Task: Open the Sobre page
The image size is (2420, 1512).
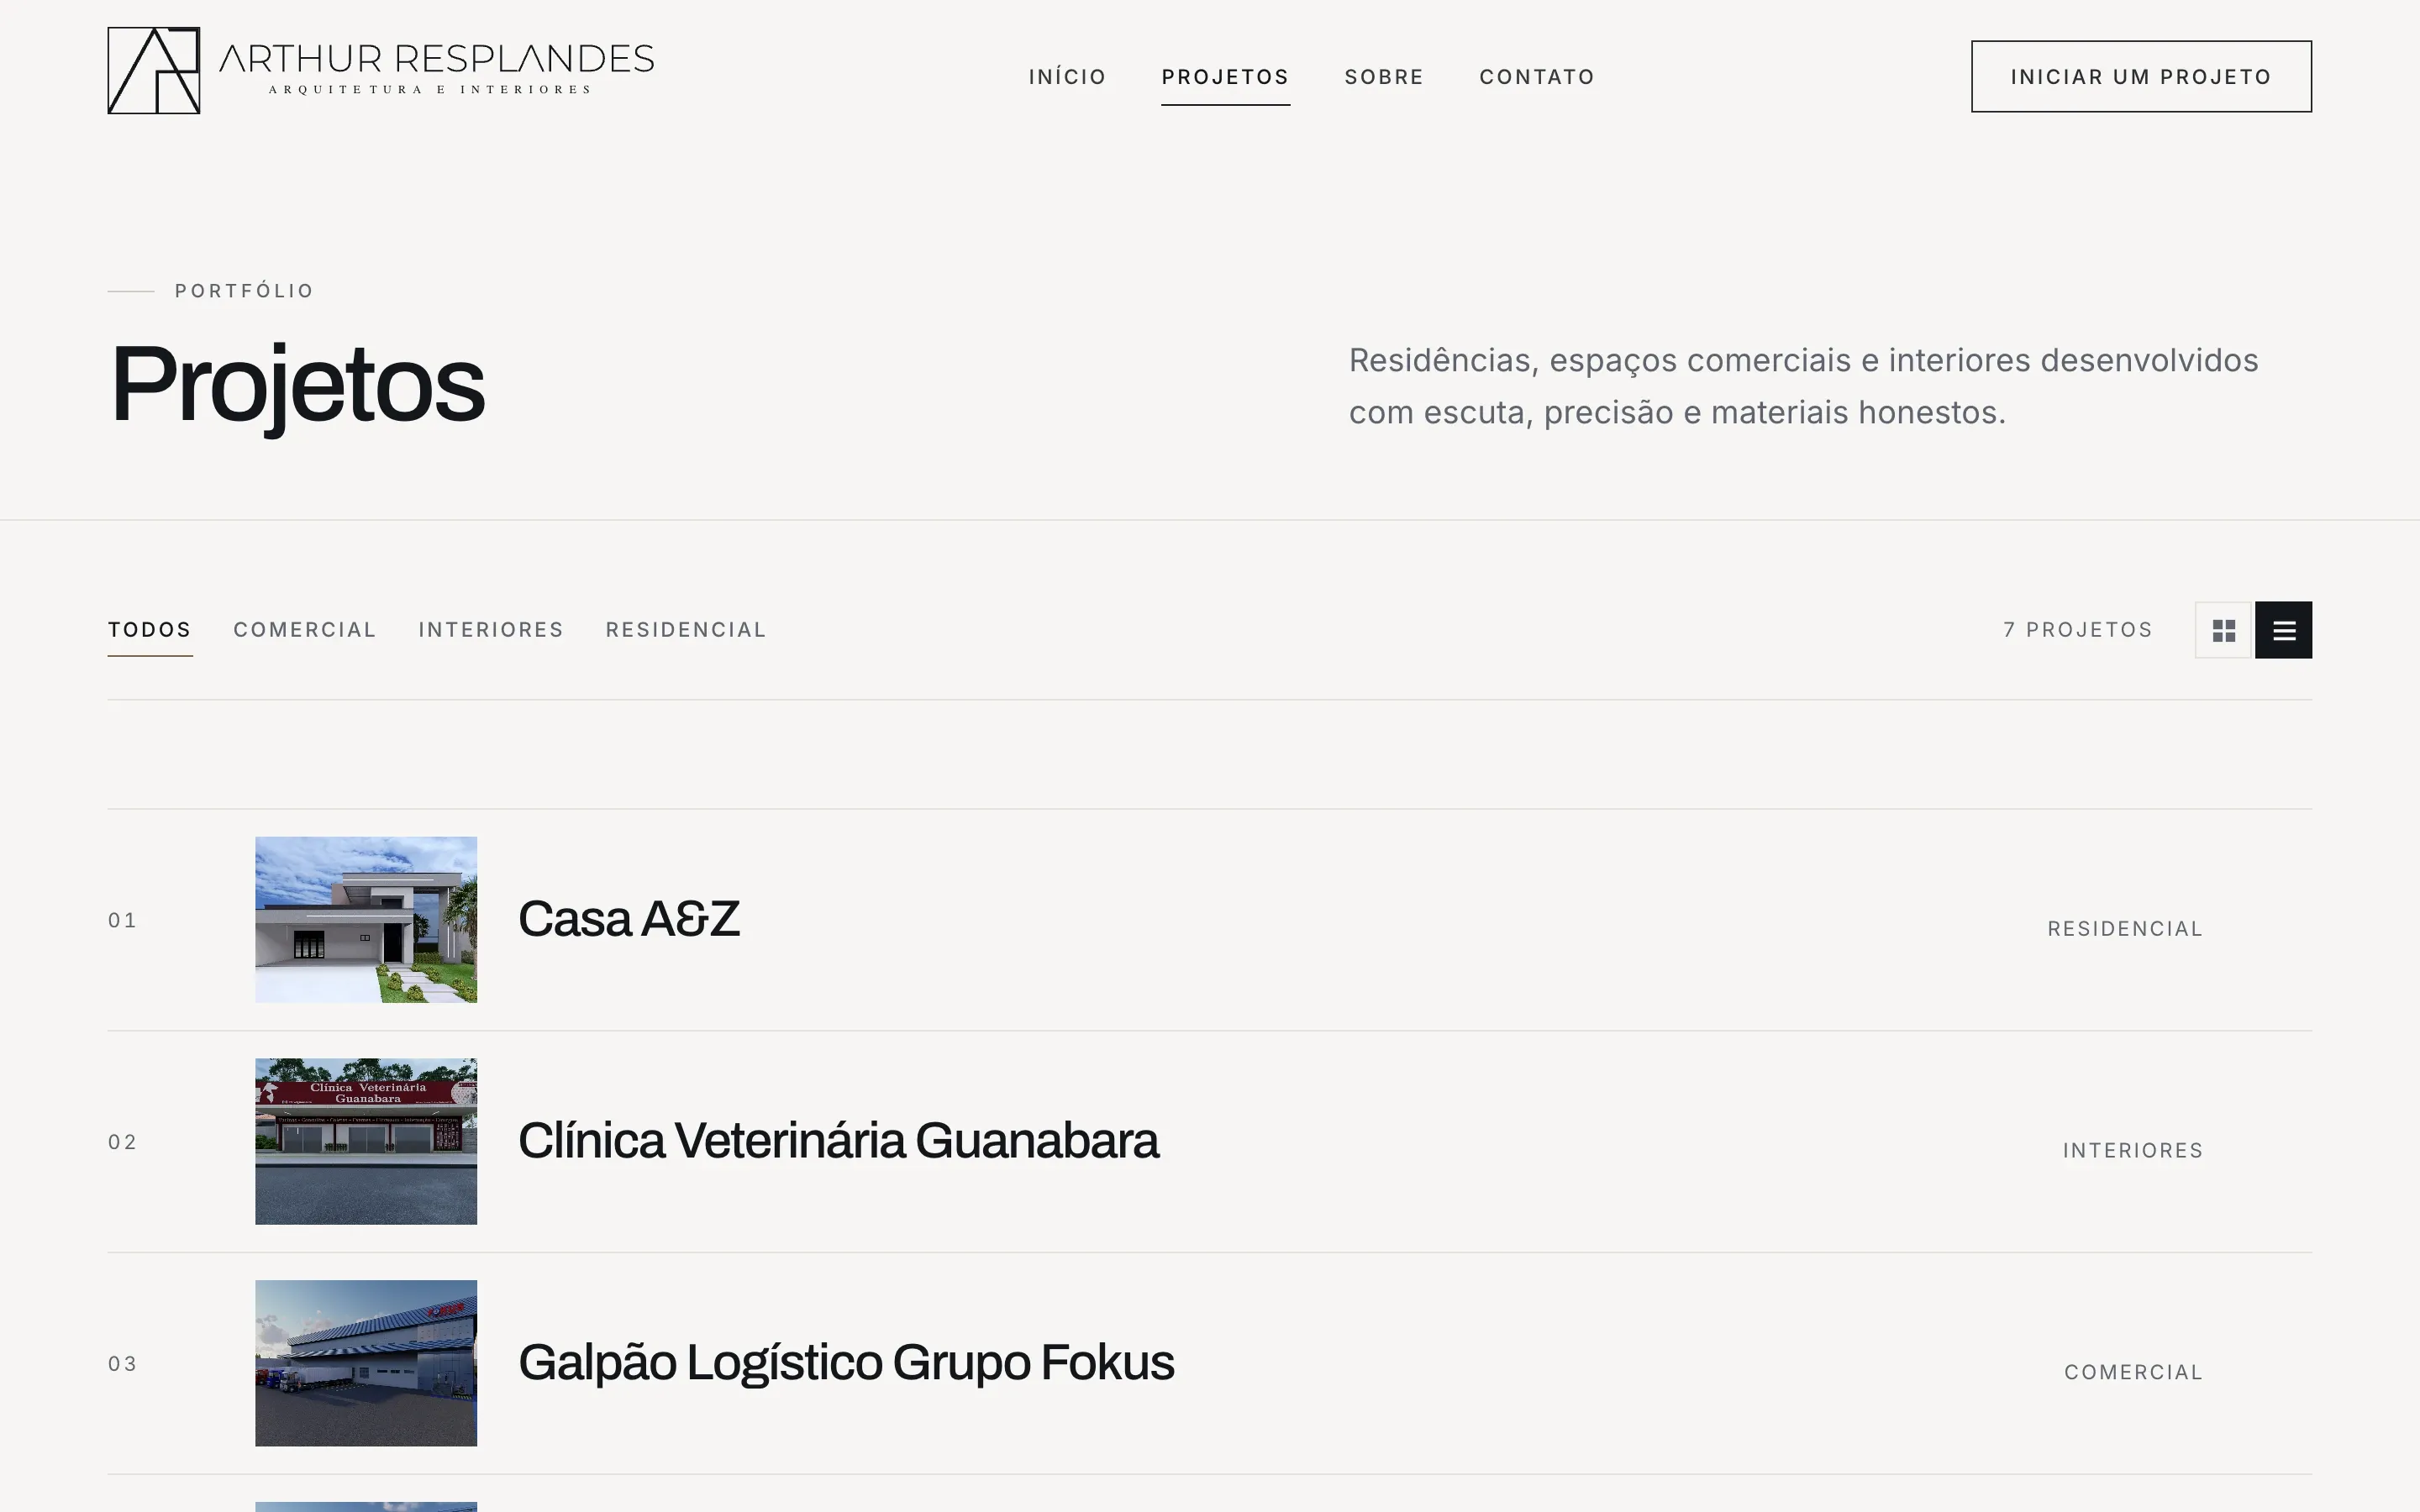Action: tap(1384, 77)
